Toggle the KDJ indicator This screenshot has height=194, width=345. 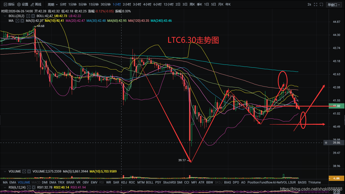pyautogui.click(x=124, y=182)
